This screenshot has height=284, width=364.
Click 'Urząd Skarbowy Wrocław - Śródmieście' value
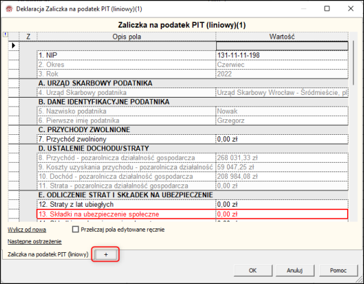click(x=282, y=92)
